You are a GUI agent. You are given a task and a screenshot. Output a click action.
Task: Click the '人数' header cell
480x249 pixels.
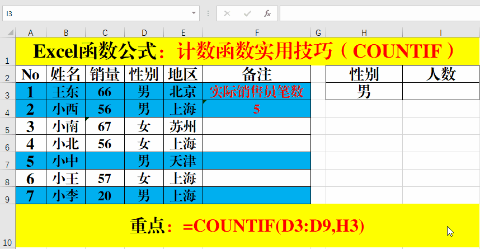(441, 74)
